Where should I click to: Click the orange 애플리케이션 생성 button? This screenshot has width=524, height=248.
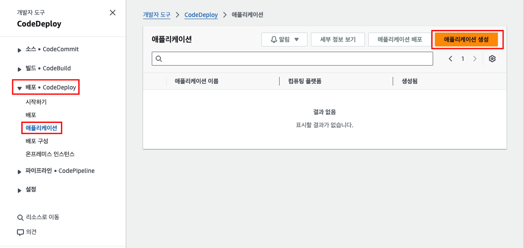pyautogui.click(x=466, y=40)
